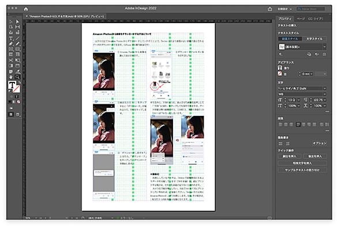Toggle the Apply None color button in toolbox
Viewport: 338px width, 227px height.
pos(19,102)
